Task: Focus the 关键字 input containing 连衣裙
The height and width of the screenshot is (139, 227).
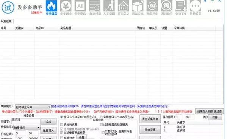Action: click(x=26, y=121)
